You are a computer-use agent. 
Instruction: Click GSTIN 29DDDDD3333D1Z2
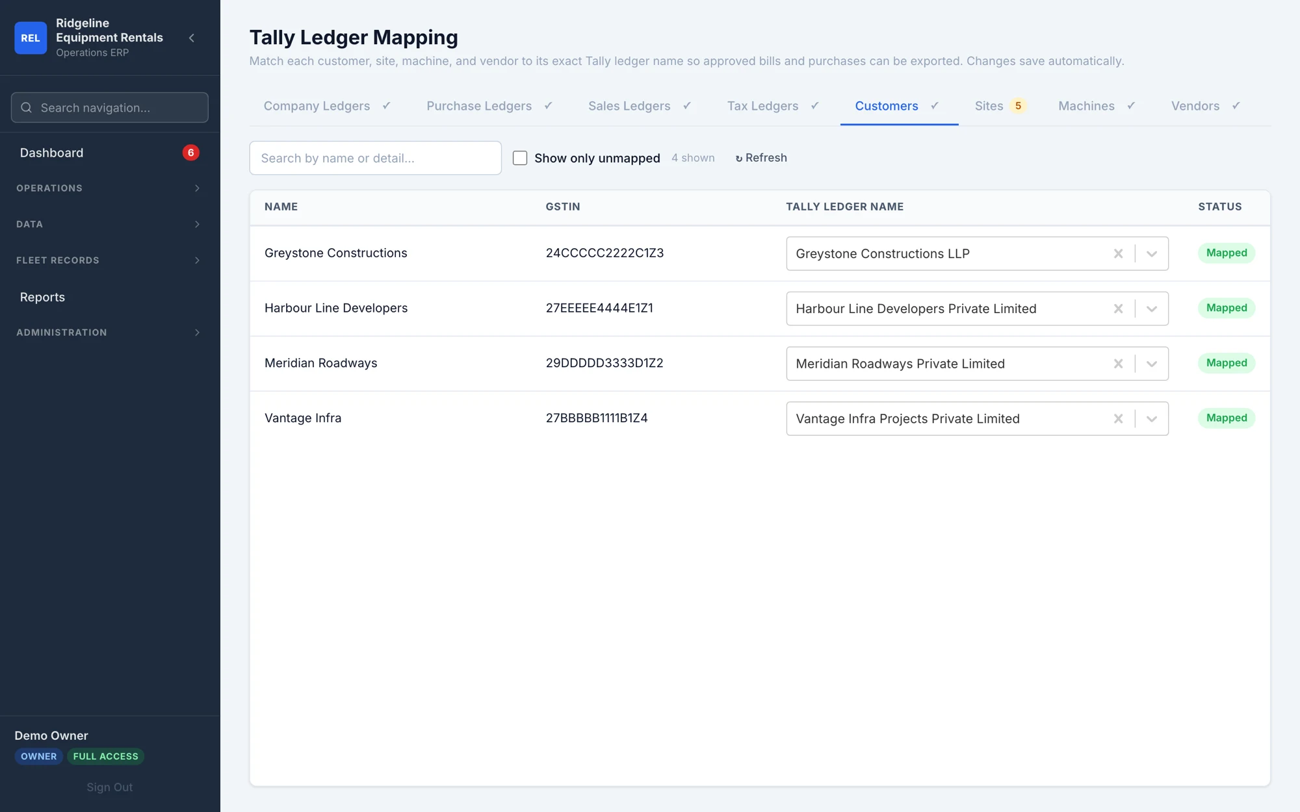click(x=604, y=363)
